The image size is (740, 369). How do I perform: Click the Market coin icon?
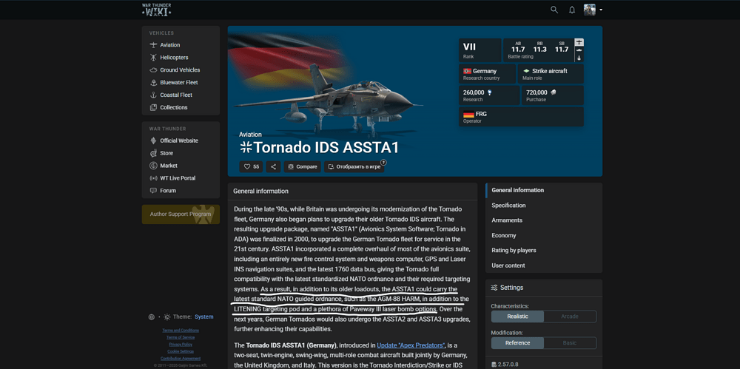coord(153,166)
